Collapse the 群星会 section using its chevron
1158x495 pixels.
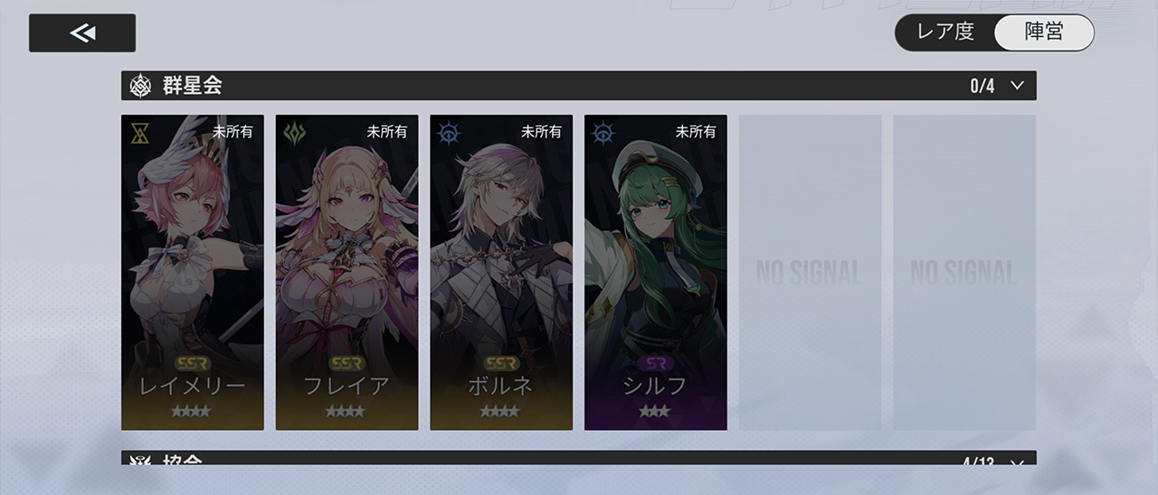1017,86
